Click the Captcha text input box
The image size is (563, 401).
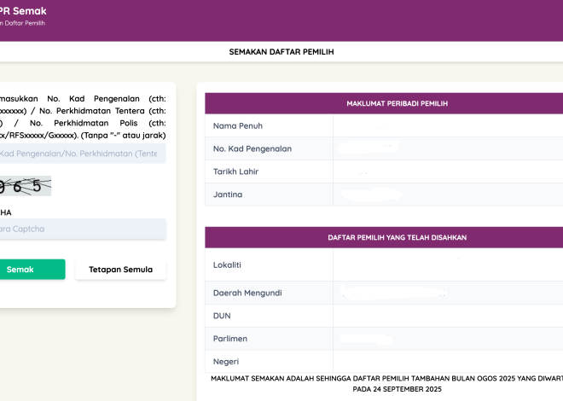pos(82,229)
